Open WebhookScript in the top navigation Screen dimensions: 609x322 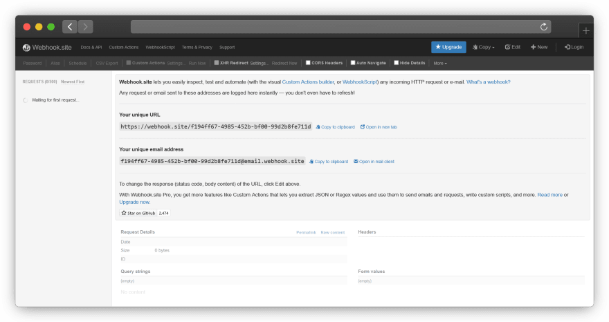160,47
